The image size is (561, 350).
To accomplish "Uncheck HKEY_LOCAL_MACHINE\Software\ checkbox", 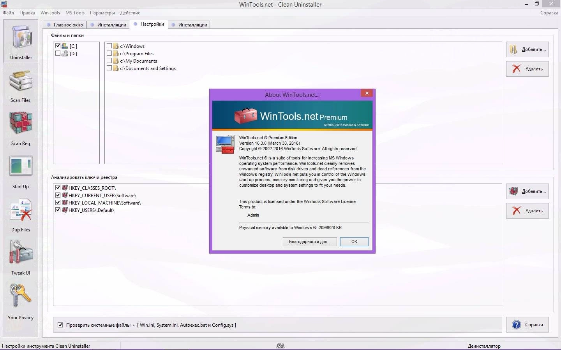I will point(58,203).
